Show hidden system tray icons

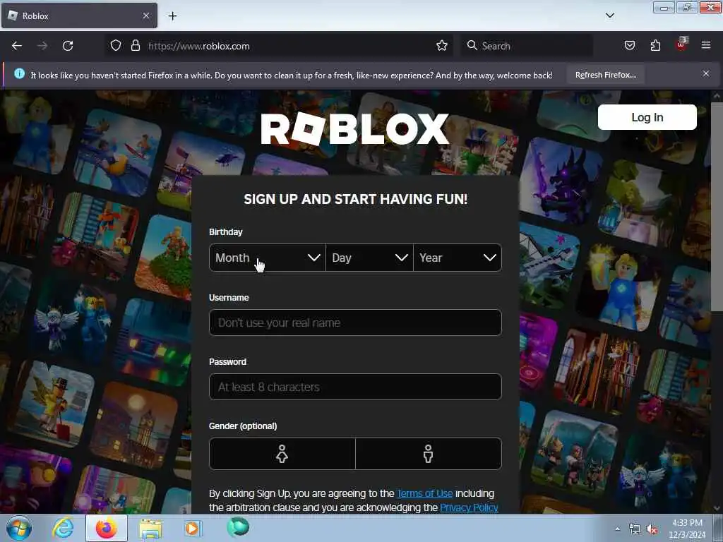tap(617, 529)
